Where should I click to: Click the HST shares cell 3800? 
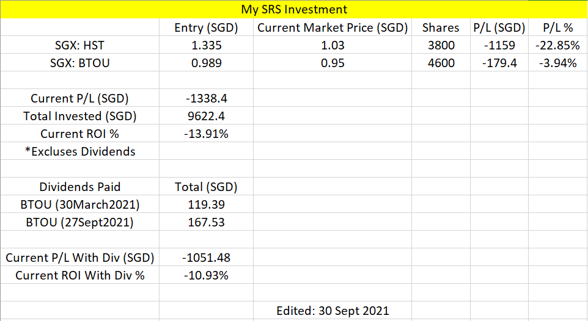click(441, 45)
